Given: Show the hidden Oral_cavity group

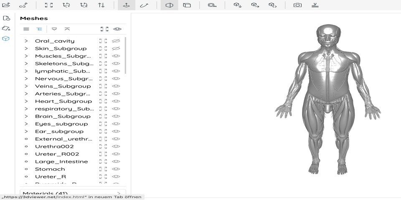Looking at the screenshot, I should 116,41.
